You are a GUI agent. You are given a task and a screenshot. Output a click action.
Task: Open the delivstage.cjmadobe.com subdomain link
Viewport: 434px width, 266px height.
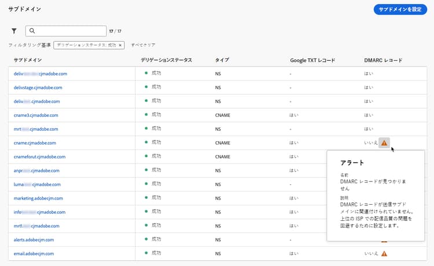38,87
